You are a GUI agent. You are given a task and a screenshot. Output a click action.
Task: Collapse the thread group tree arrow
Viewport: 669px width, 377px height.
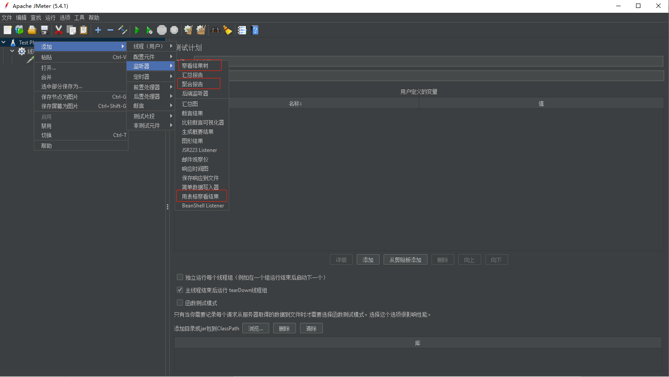12,51
